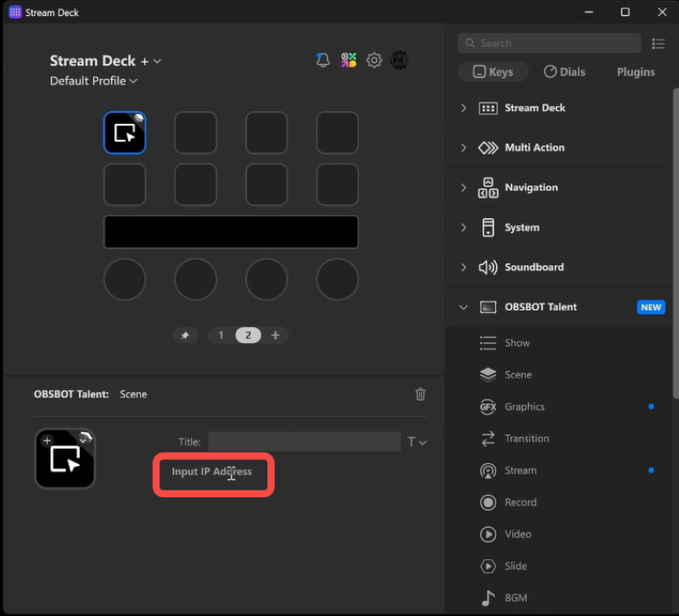This screenshot has height=616, width=679.
Task: Click the Transition action label
Action: click(526, 439)
